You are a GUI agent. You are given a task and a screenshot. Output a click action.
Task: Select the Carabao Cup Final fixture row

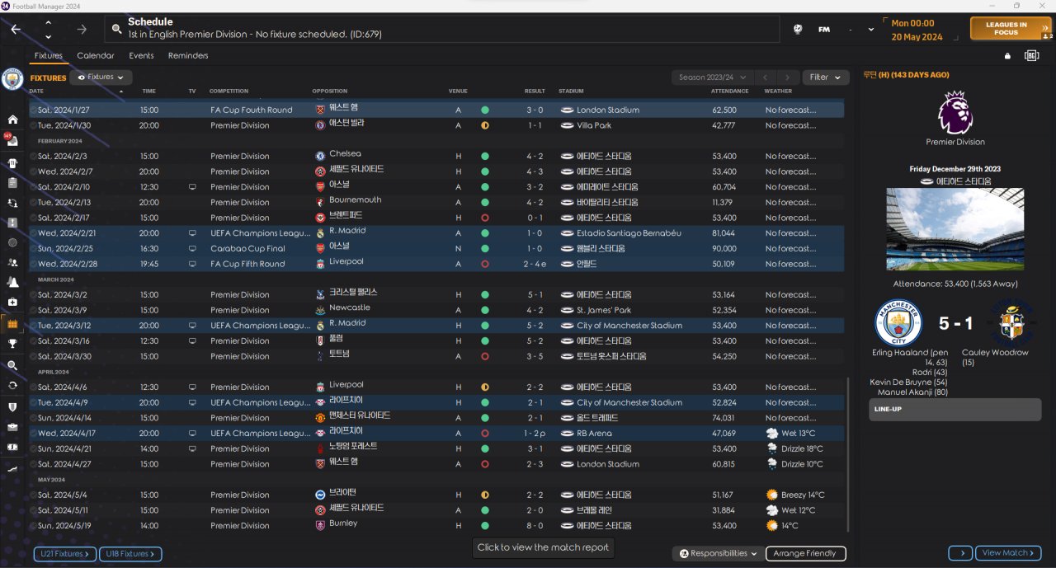(x=436, y=248)
